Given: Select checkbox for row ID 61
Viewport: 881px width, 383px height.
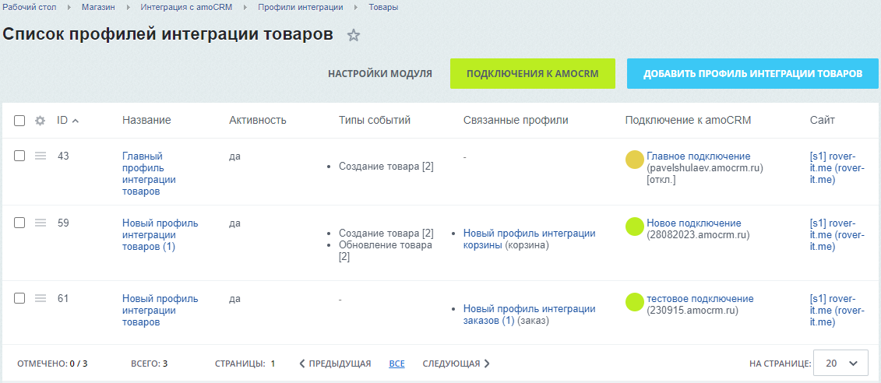Looking at the screenshot, I should point(19,298).
